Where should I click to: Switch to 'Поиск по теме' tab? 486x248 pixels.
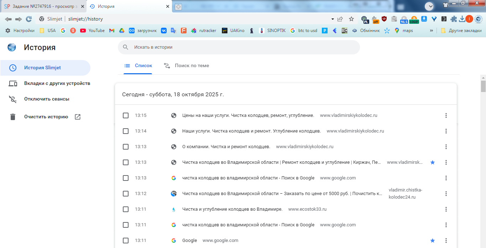[186, 66]
